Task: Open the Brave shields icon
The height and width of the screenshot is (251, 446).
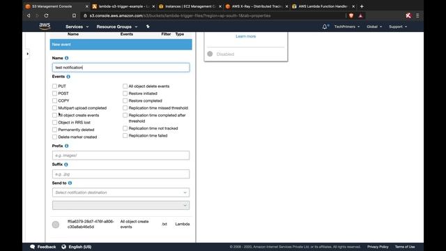Action: click(x=351, y=15)
